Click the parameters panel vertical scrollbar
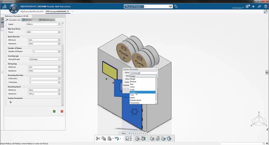This screenshot has height=145, width=269. click(x=63, y=64)
